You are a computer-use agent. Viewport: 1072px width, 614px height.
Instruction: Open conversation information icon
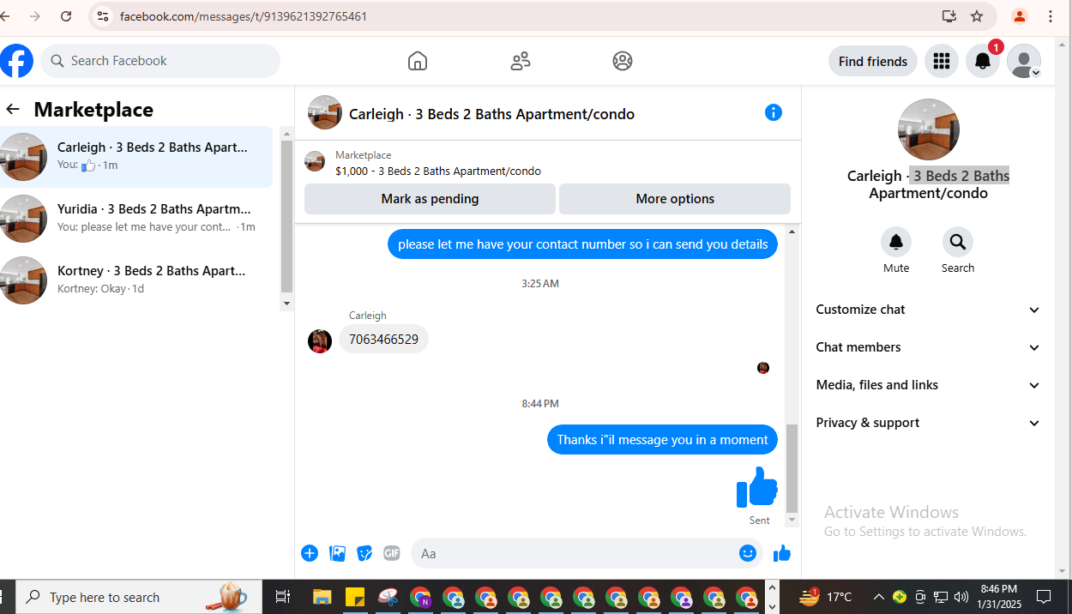coord(774,112)
